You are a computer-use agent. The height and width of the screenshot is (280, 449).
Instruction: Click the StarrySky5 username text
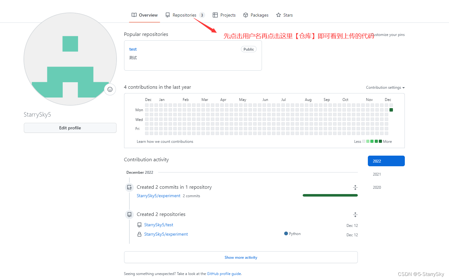(x=37, y=114)
